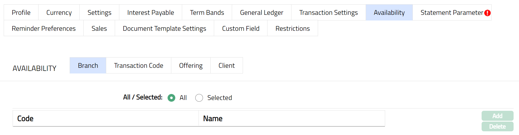Go to the Reminder Preferences tab
The width and height of the screenshot is (519, 135).
click(44, 28)
